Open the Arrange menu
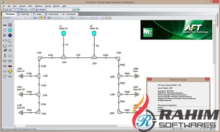This screenshot has width=220, height=132. click(48, 6)
